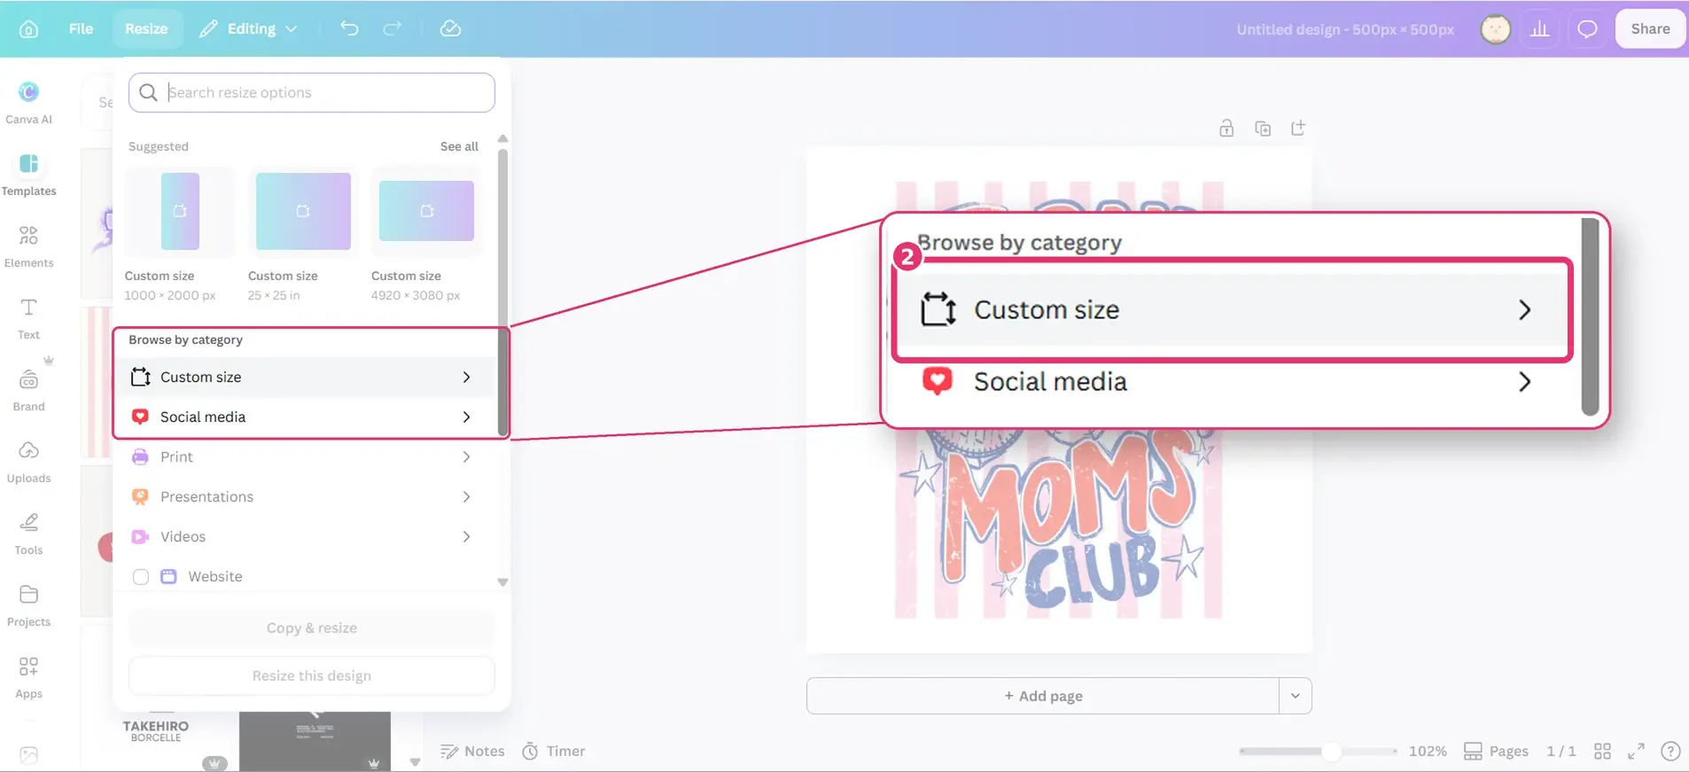Open the Templates panel
The image size is (1689, 772).
pyautogui.click(x=28, y=174)
